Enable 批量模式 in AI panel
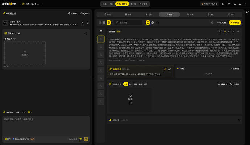The image size is (250, 145). 73,13
